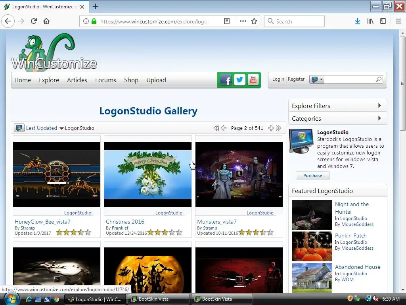Open the search category dropdown
Screen dimensions: 406x305
(316, 79)
